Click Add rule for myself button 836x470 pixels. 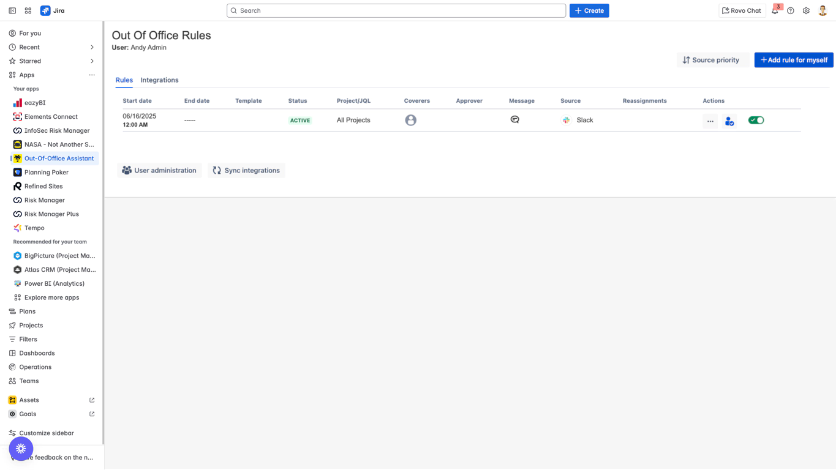coord(793,60)
